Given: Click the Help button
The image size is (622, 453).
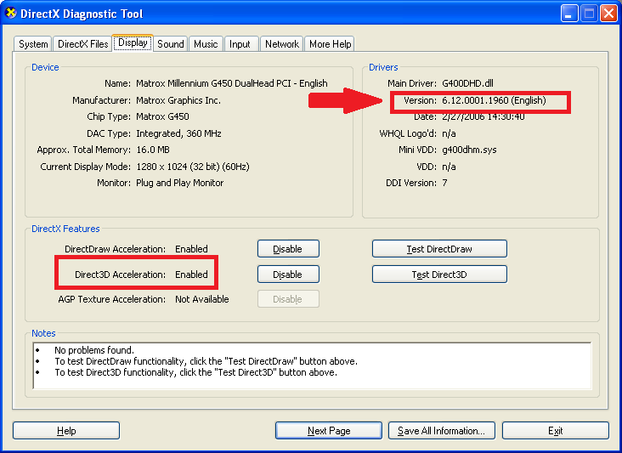Looking at the screenshot, I should point(66,431).
